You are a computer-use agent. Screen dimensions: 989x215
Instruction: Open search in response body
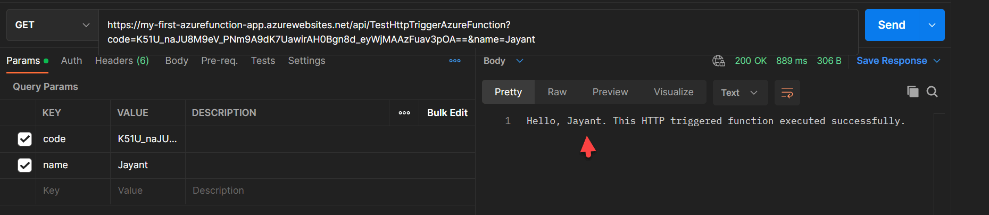(x=932, y=92)
